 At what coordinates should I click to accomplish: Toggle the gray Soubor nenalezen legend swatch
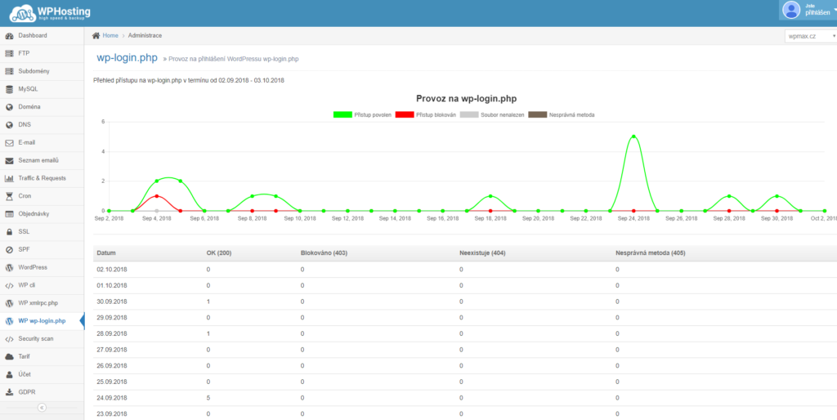pos(469,114)
